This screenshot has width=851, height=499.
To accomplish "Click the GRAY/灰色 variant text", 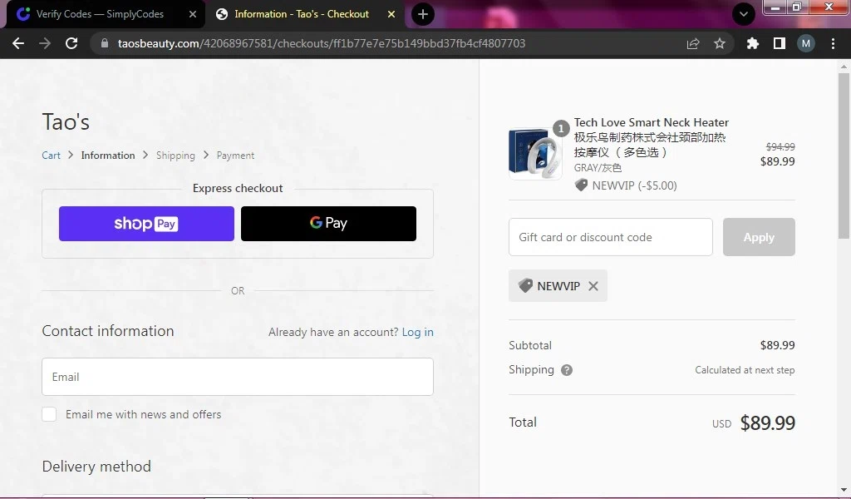I will tap(598, 168).
